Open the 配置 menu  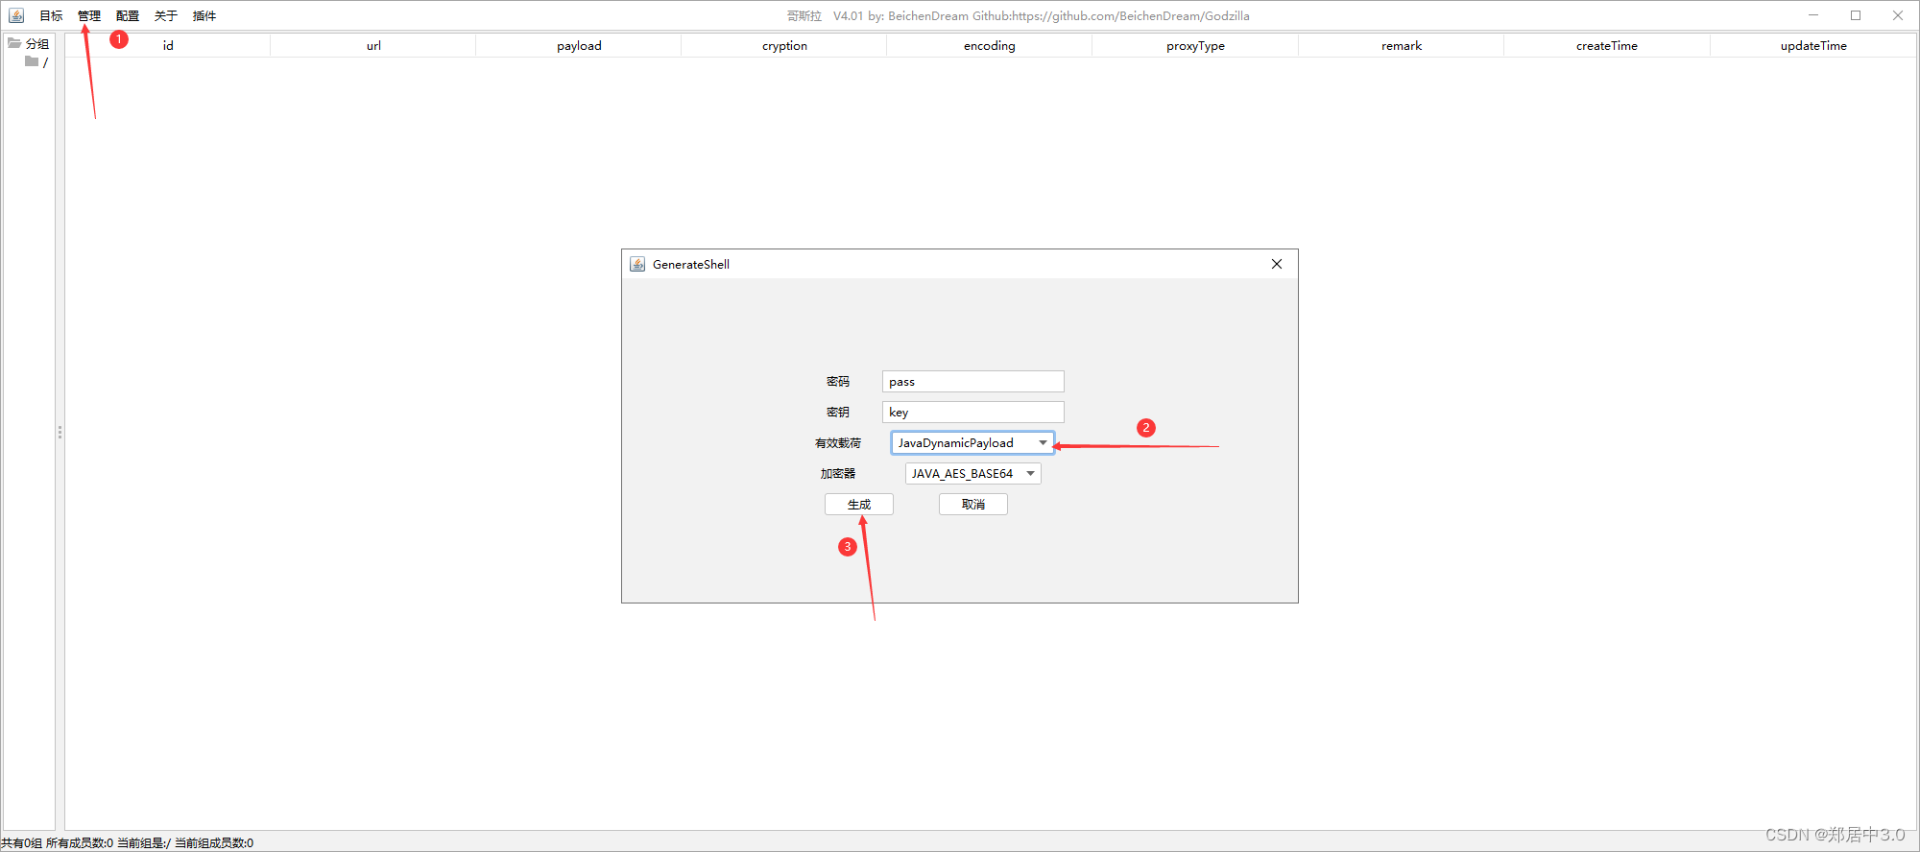[128, 15]
